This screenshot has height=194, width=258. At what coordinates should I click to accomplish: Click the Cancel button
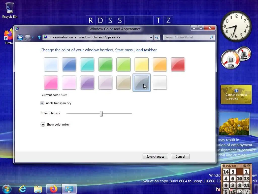point(180,156)
